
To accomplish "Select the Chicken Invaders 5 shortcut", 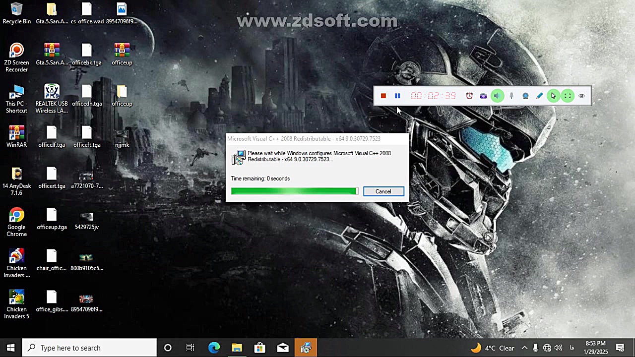I will (x=16, y=305).
